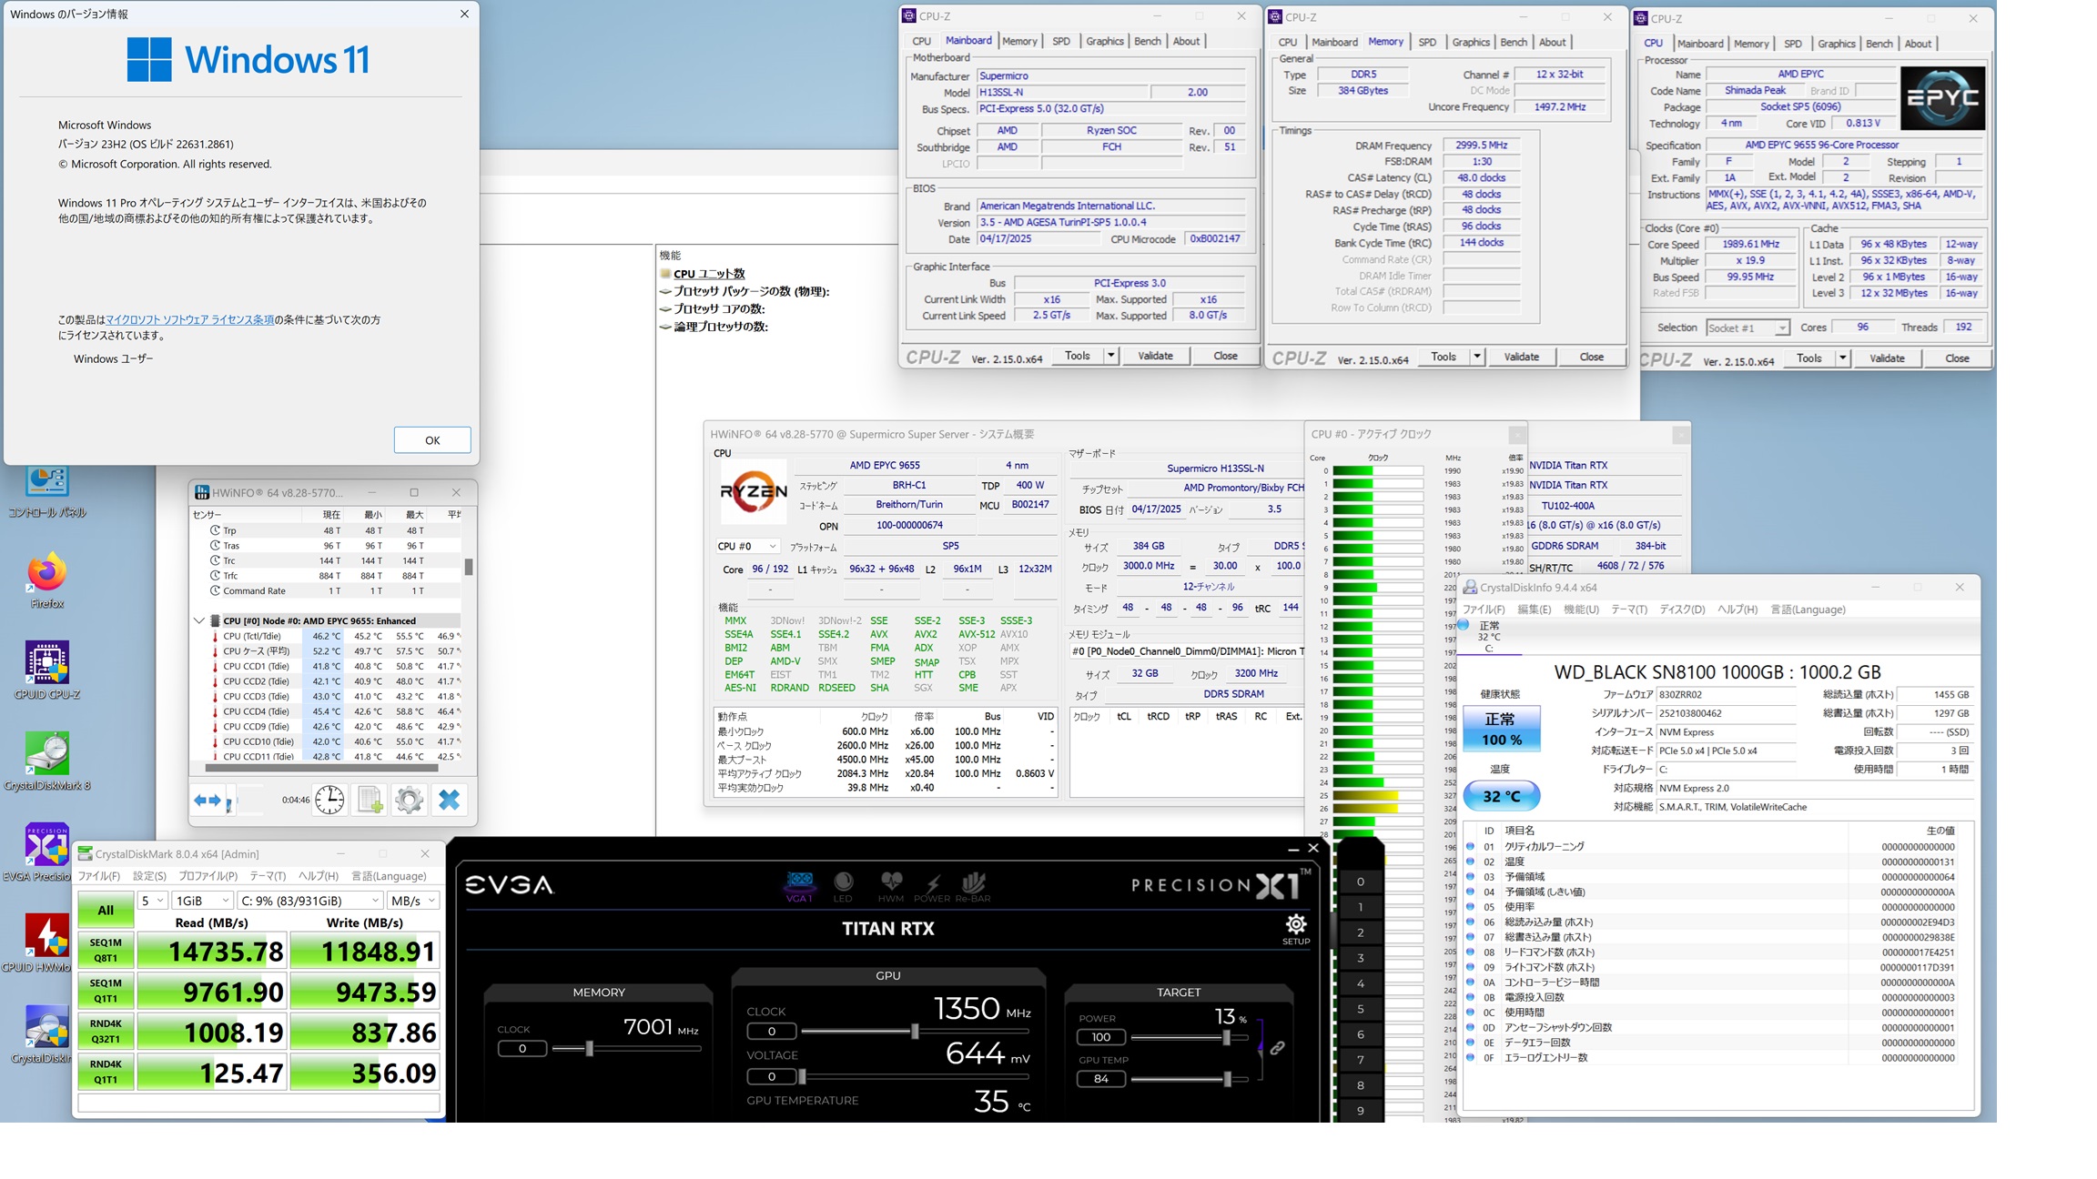This screenshot has height=1179, width=2097.
Task: Click the GPU clock slider handle
Action: pos(915,1031)
